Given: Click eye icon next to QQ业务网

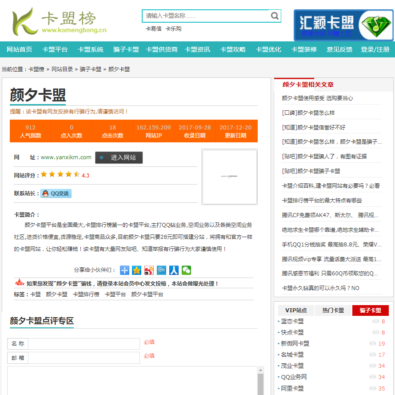Looking at the screenshot, I should [373, 377].
